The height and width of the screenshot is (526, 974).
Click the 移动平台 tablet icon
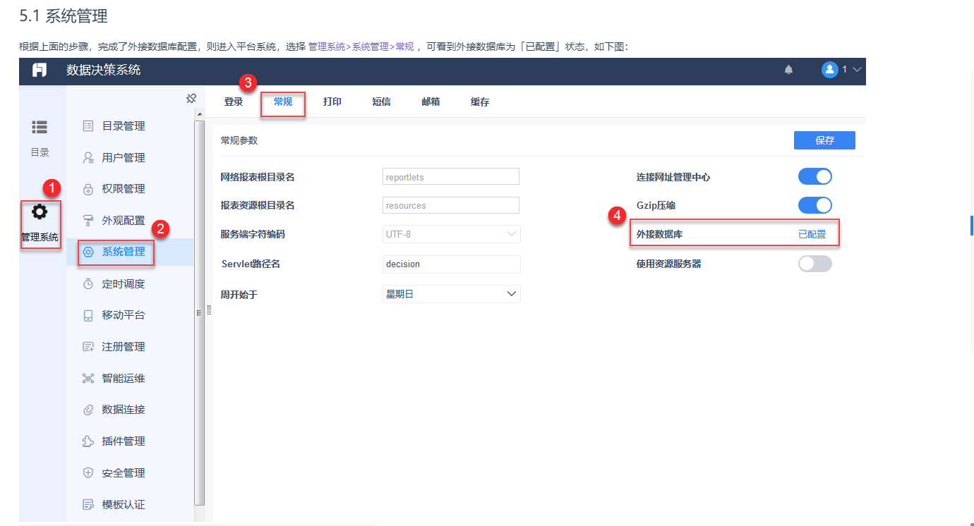[88, 315]
